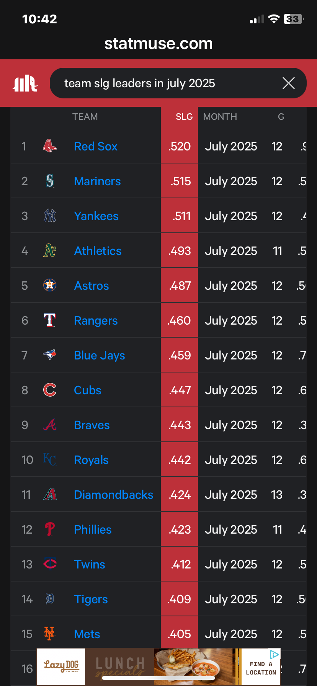Sort by the TEAM column header

tap(85, 117)
